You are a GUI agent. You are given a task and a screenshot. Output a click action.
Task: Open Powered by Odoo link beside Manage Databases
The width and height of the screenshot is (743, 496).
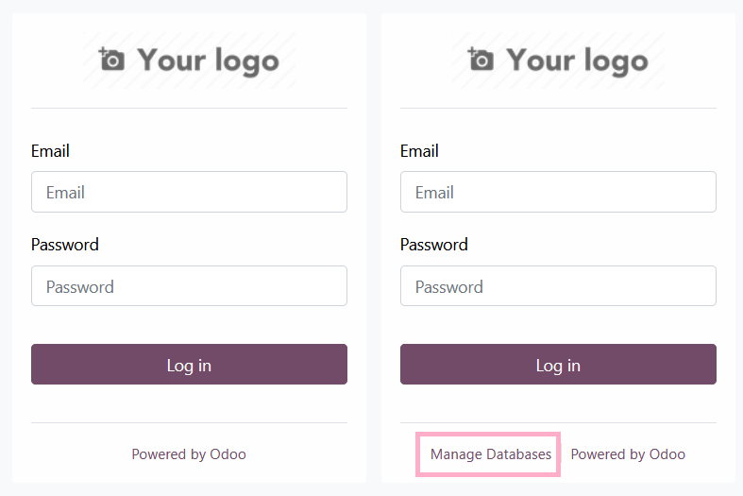pos(628,454)
